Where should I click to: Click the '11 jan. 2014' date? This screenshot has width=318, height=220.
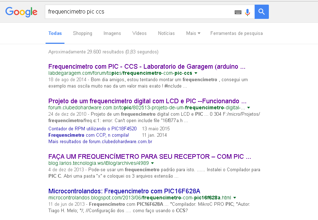point(154,135)
